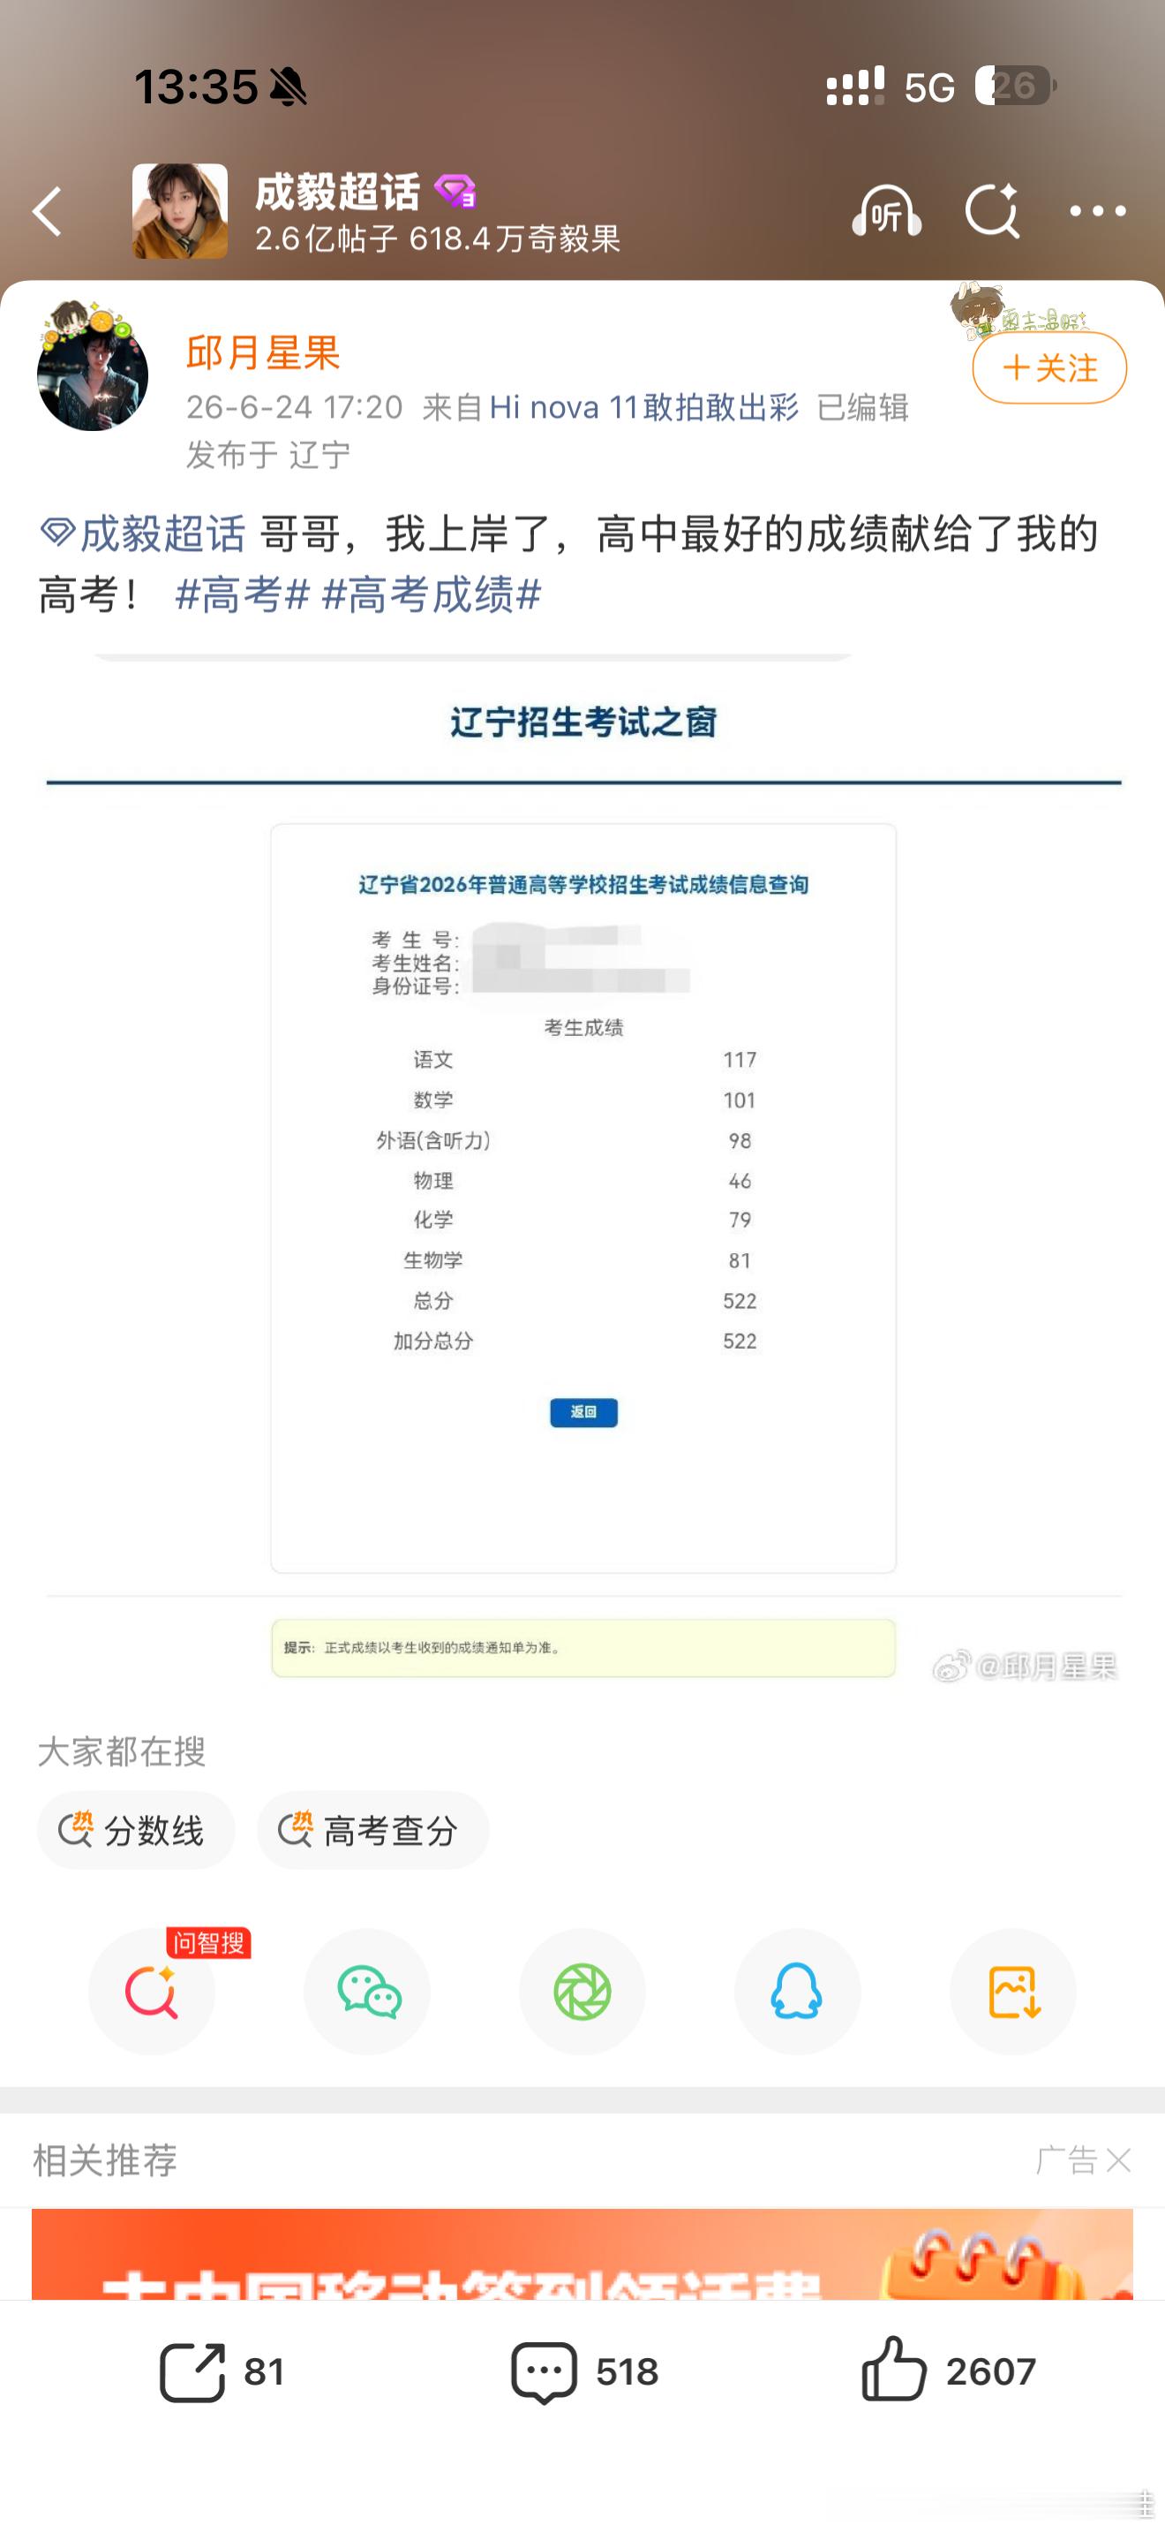
Task: Close the ad with X icon
Action: point(1119,2160)
